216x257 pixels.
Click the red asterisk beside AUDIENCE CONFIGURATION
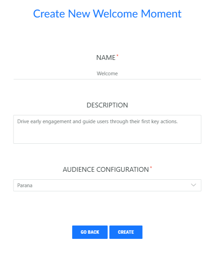click(x=151, y=167)
